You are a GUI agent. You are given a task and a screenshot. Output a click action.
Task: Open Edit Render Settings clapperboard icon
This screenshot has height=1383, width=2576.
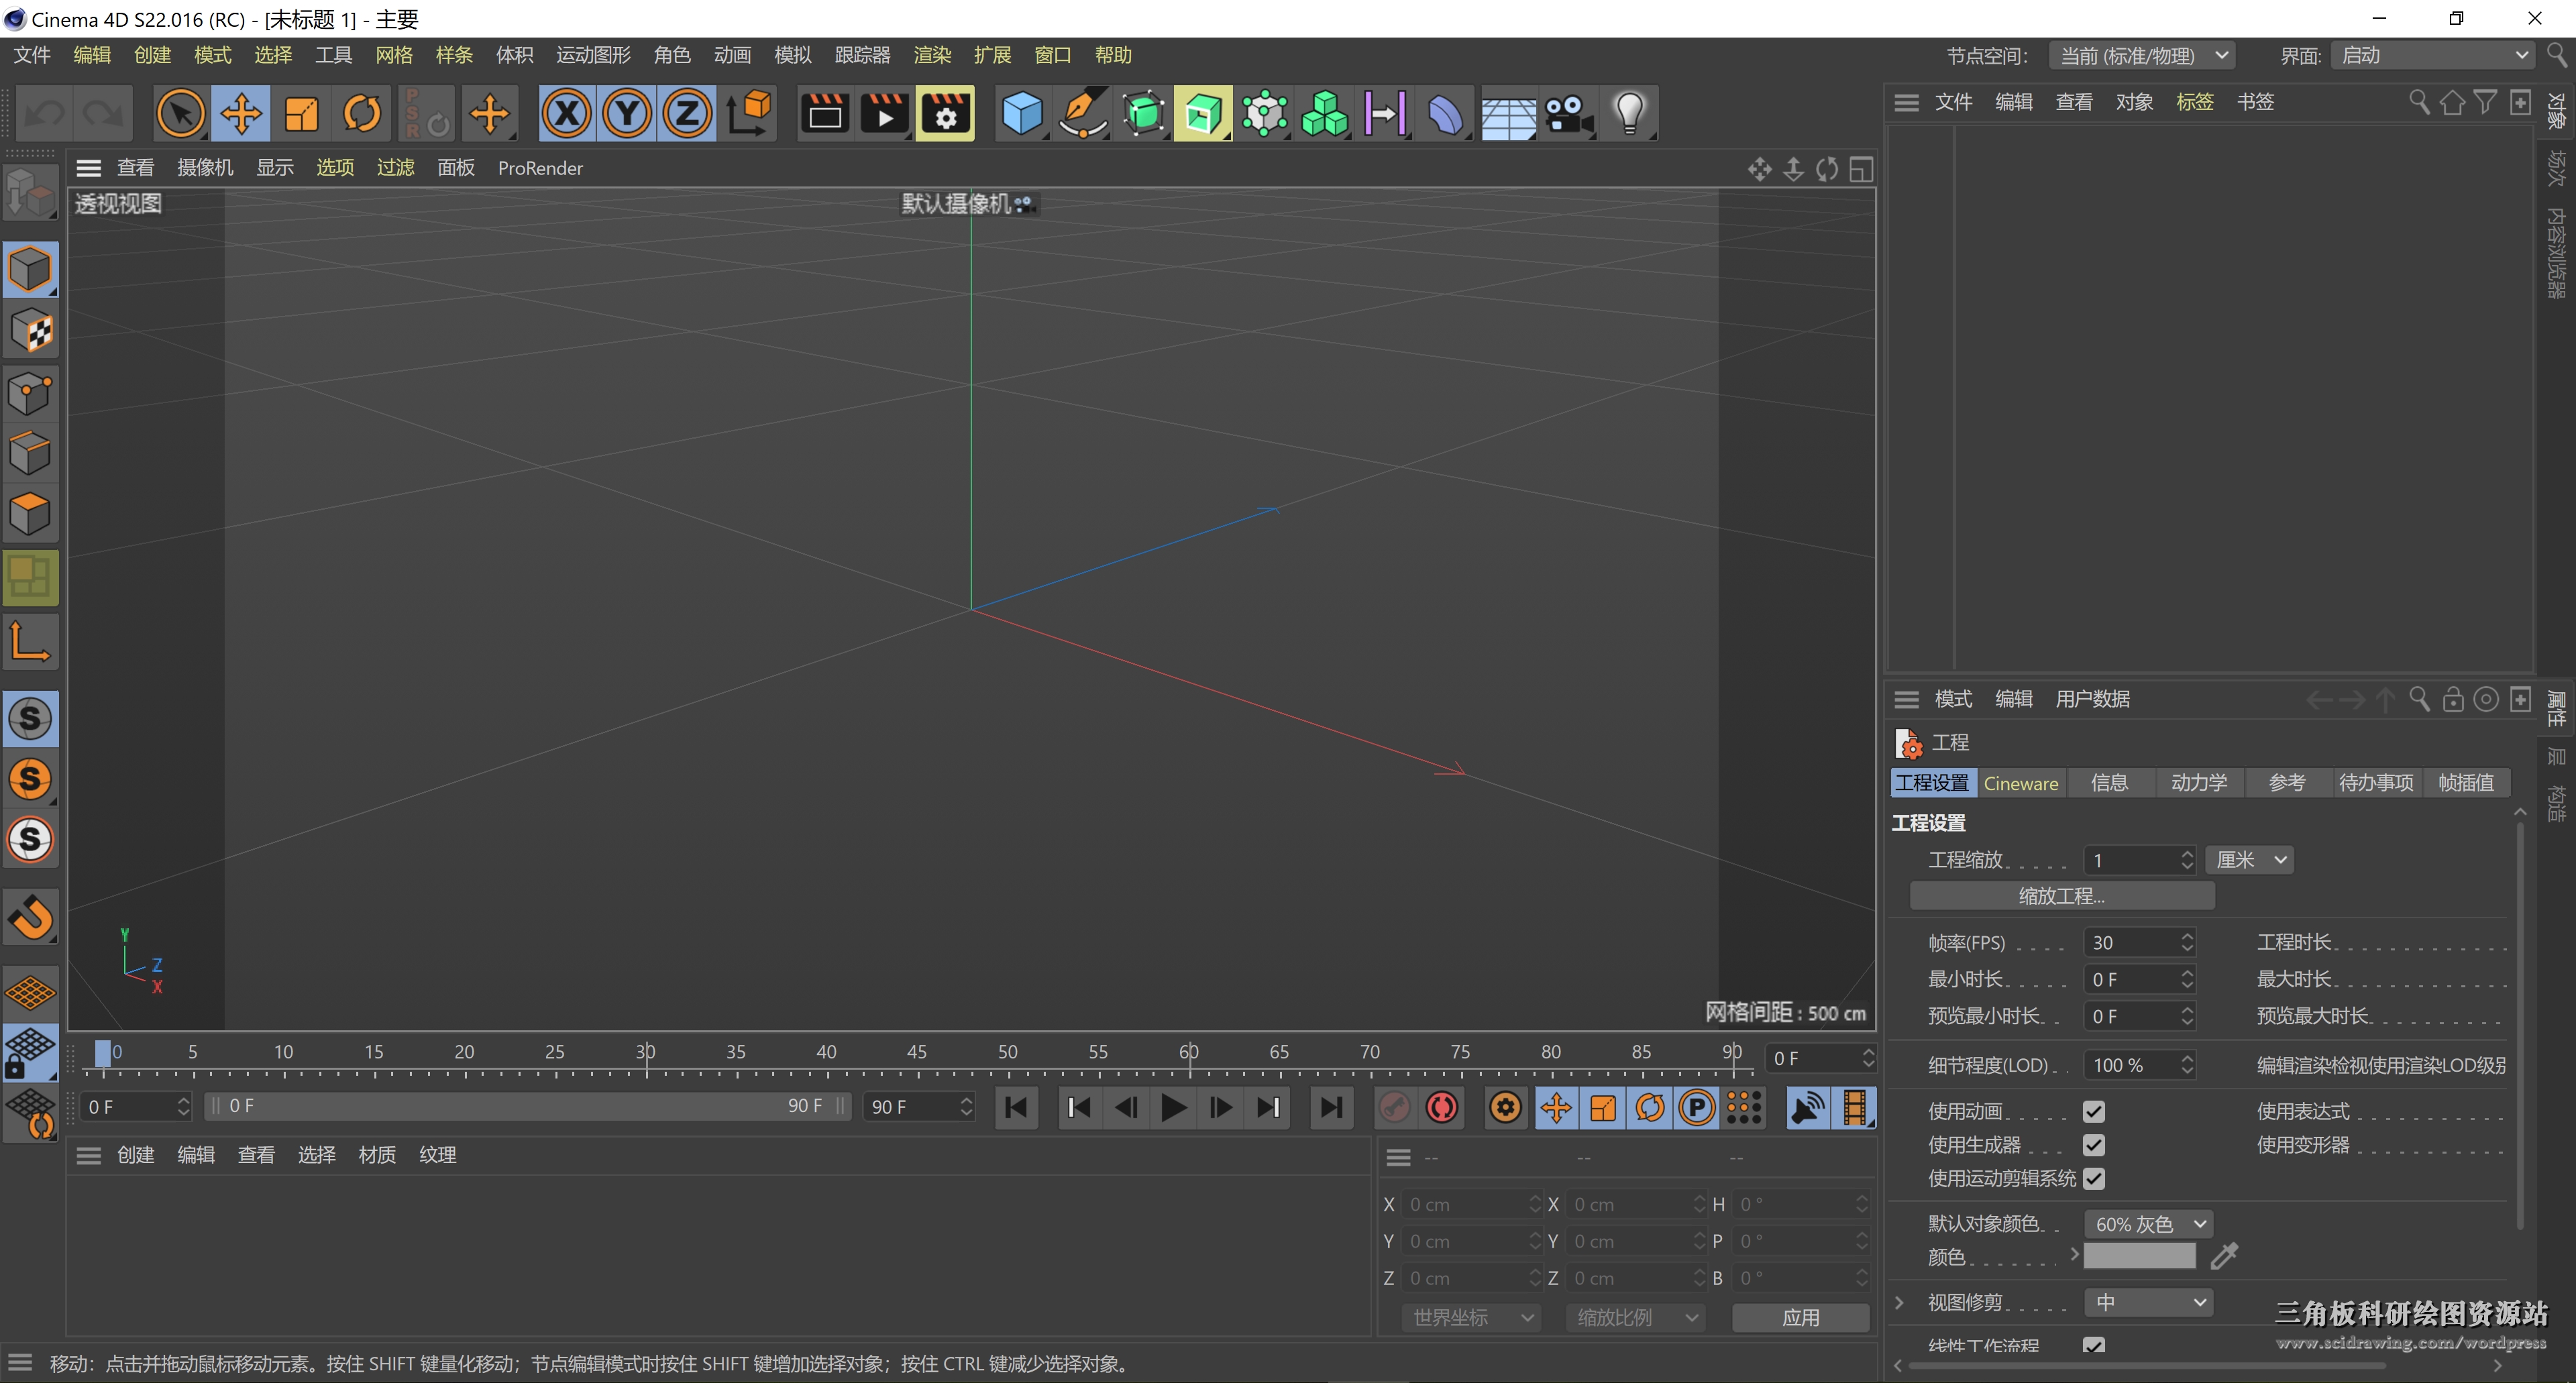pyautogui.click(x=945, y=113)
